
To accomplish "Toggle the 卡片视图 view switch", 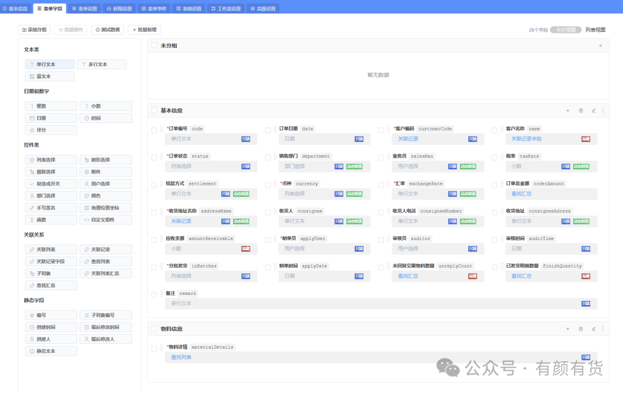I will [565, 30].
